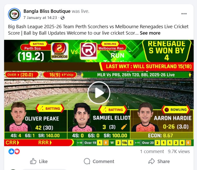Click the Bangla Bliss Boutique profile picture
Viewport: 197px width, 170px height.
tap(14, 14)
